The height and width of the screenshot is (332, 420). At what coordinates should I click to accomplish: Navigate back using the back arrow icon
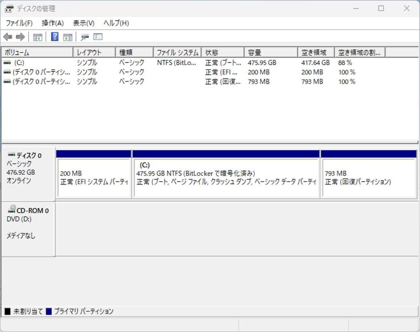click(8, 37)
